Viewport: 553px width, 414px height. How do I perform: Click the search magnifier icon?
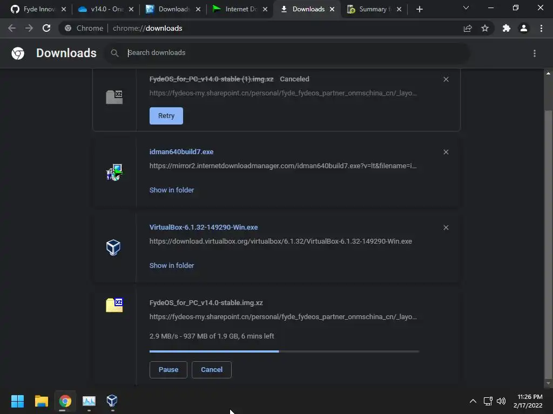(114, 53)
